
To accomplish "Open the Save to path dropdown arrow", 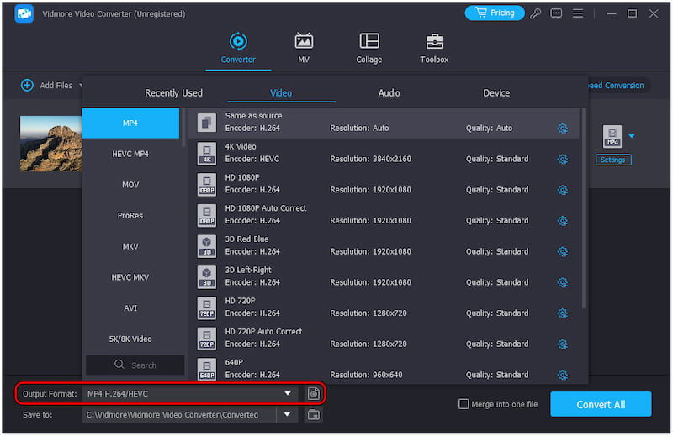I will click(x=288, y=414).
